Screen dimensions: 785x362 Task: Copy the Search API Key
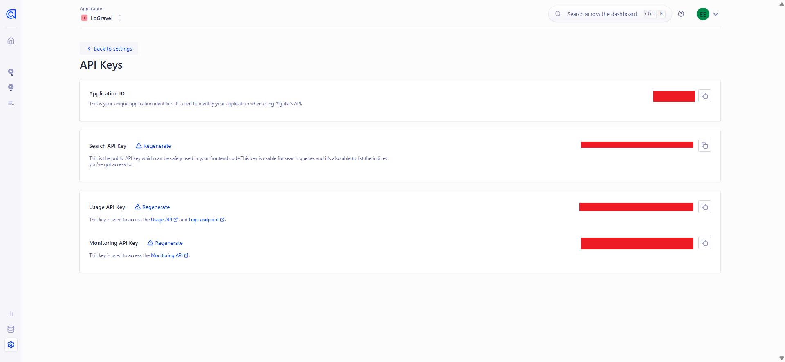(x=704, y=146)
